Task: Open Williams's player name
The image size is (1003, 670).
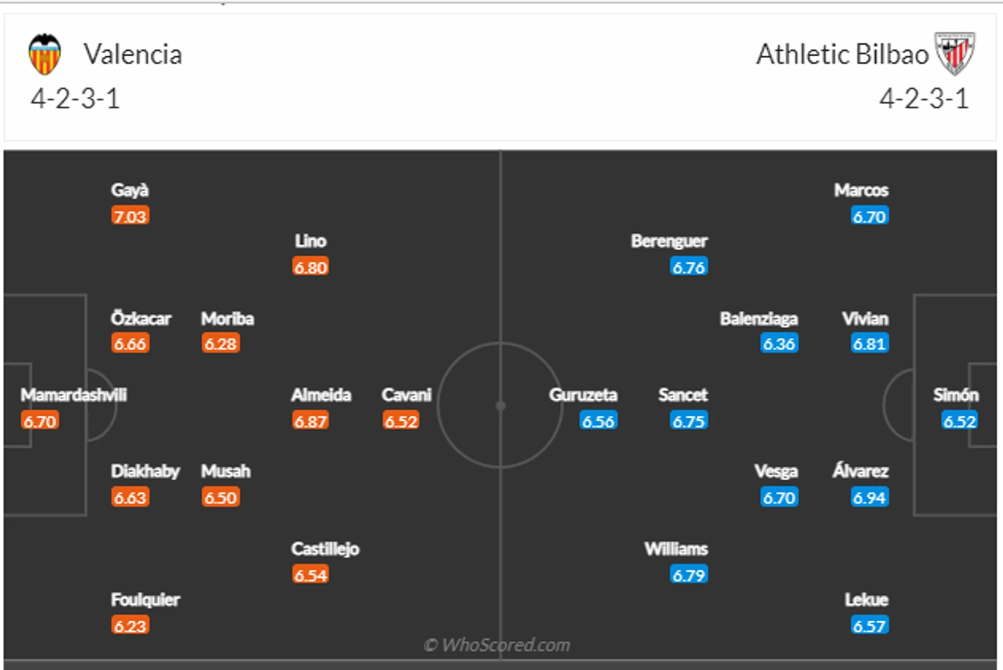Action: [676, 549]
